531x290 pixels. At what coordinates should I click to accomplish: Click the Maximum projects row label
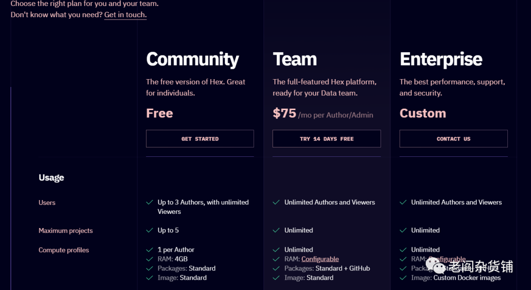click(x=65, y=231)
